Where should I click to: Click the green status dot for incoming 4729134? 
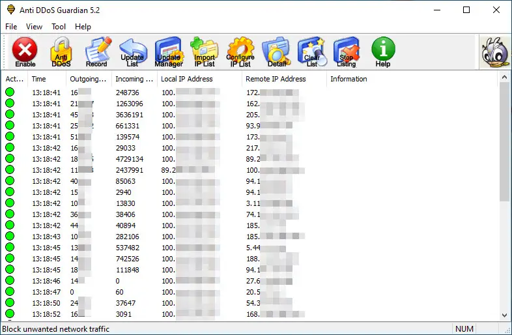click(x=10, y=159)
